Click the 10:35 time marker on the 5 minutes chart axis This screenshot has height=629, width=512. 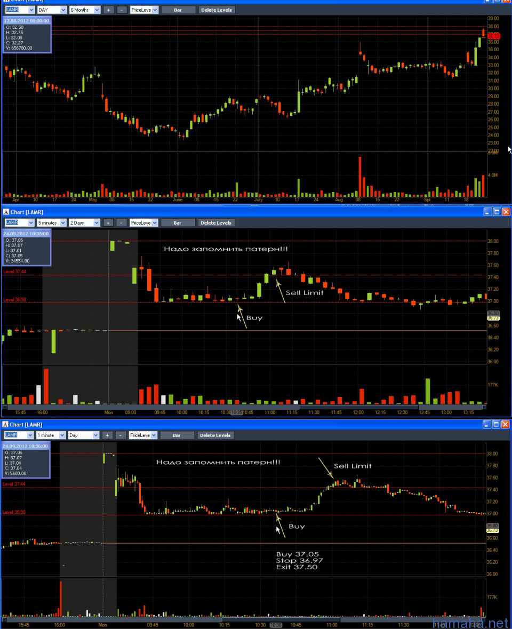click(x=237, y=412)
